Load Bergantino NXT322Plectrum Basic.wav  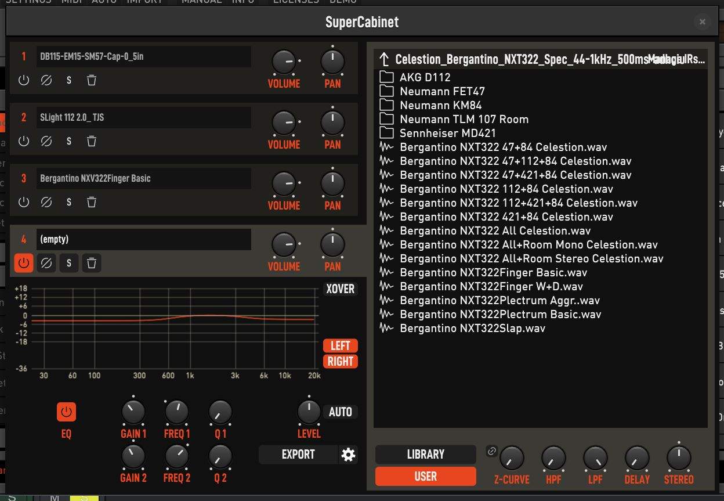[540, 314]
